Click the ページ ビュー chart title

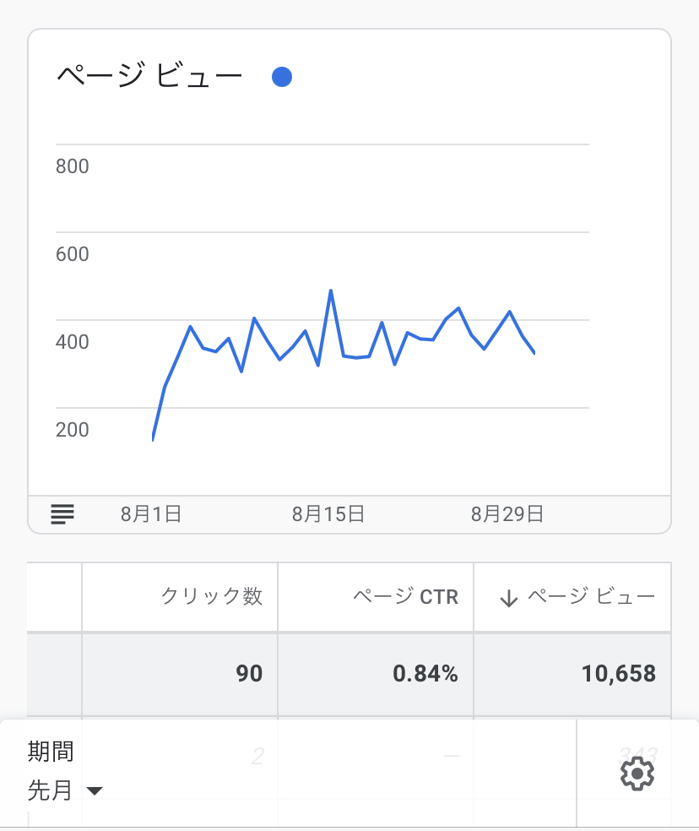[x=149, y=77]
